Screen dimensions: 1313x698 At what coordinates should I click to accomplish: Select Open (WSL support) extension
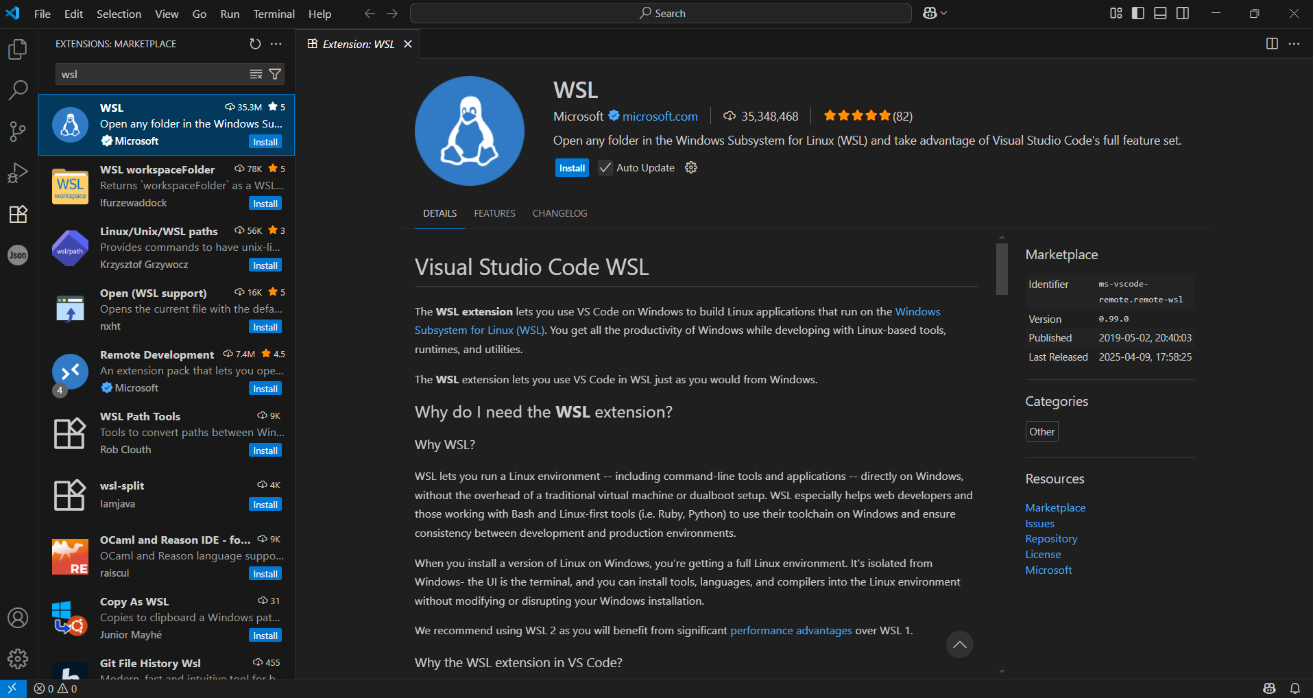[x=167, y=310]
